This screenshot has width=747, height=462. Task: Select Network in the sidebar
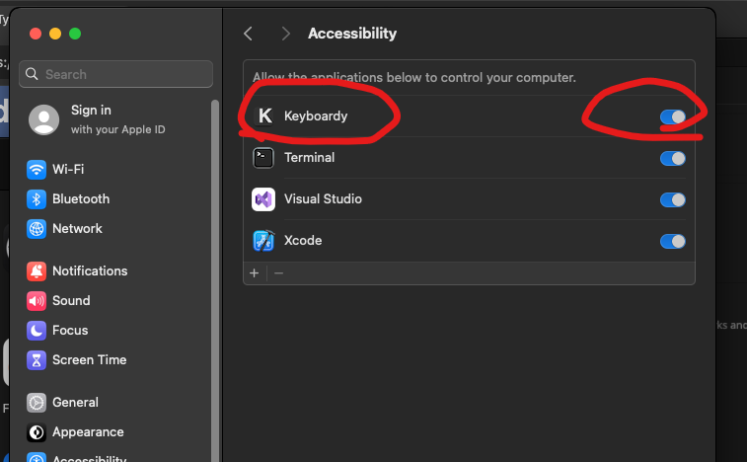tap(77, 228)
